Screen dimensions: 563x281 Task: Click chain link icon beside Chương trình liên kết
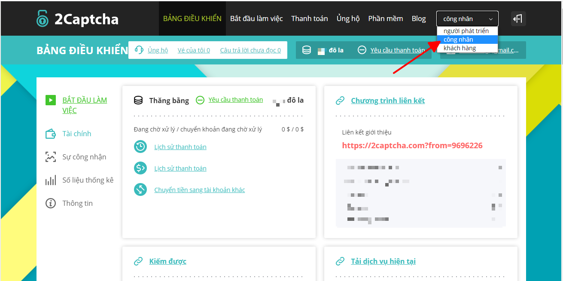340,101
